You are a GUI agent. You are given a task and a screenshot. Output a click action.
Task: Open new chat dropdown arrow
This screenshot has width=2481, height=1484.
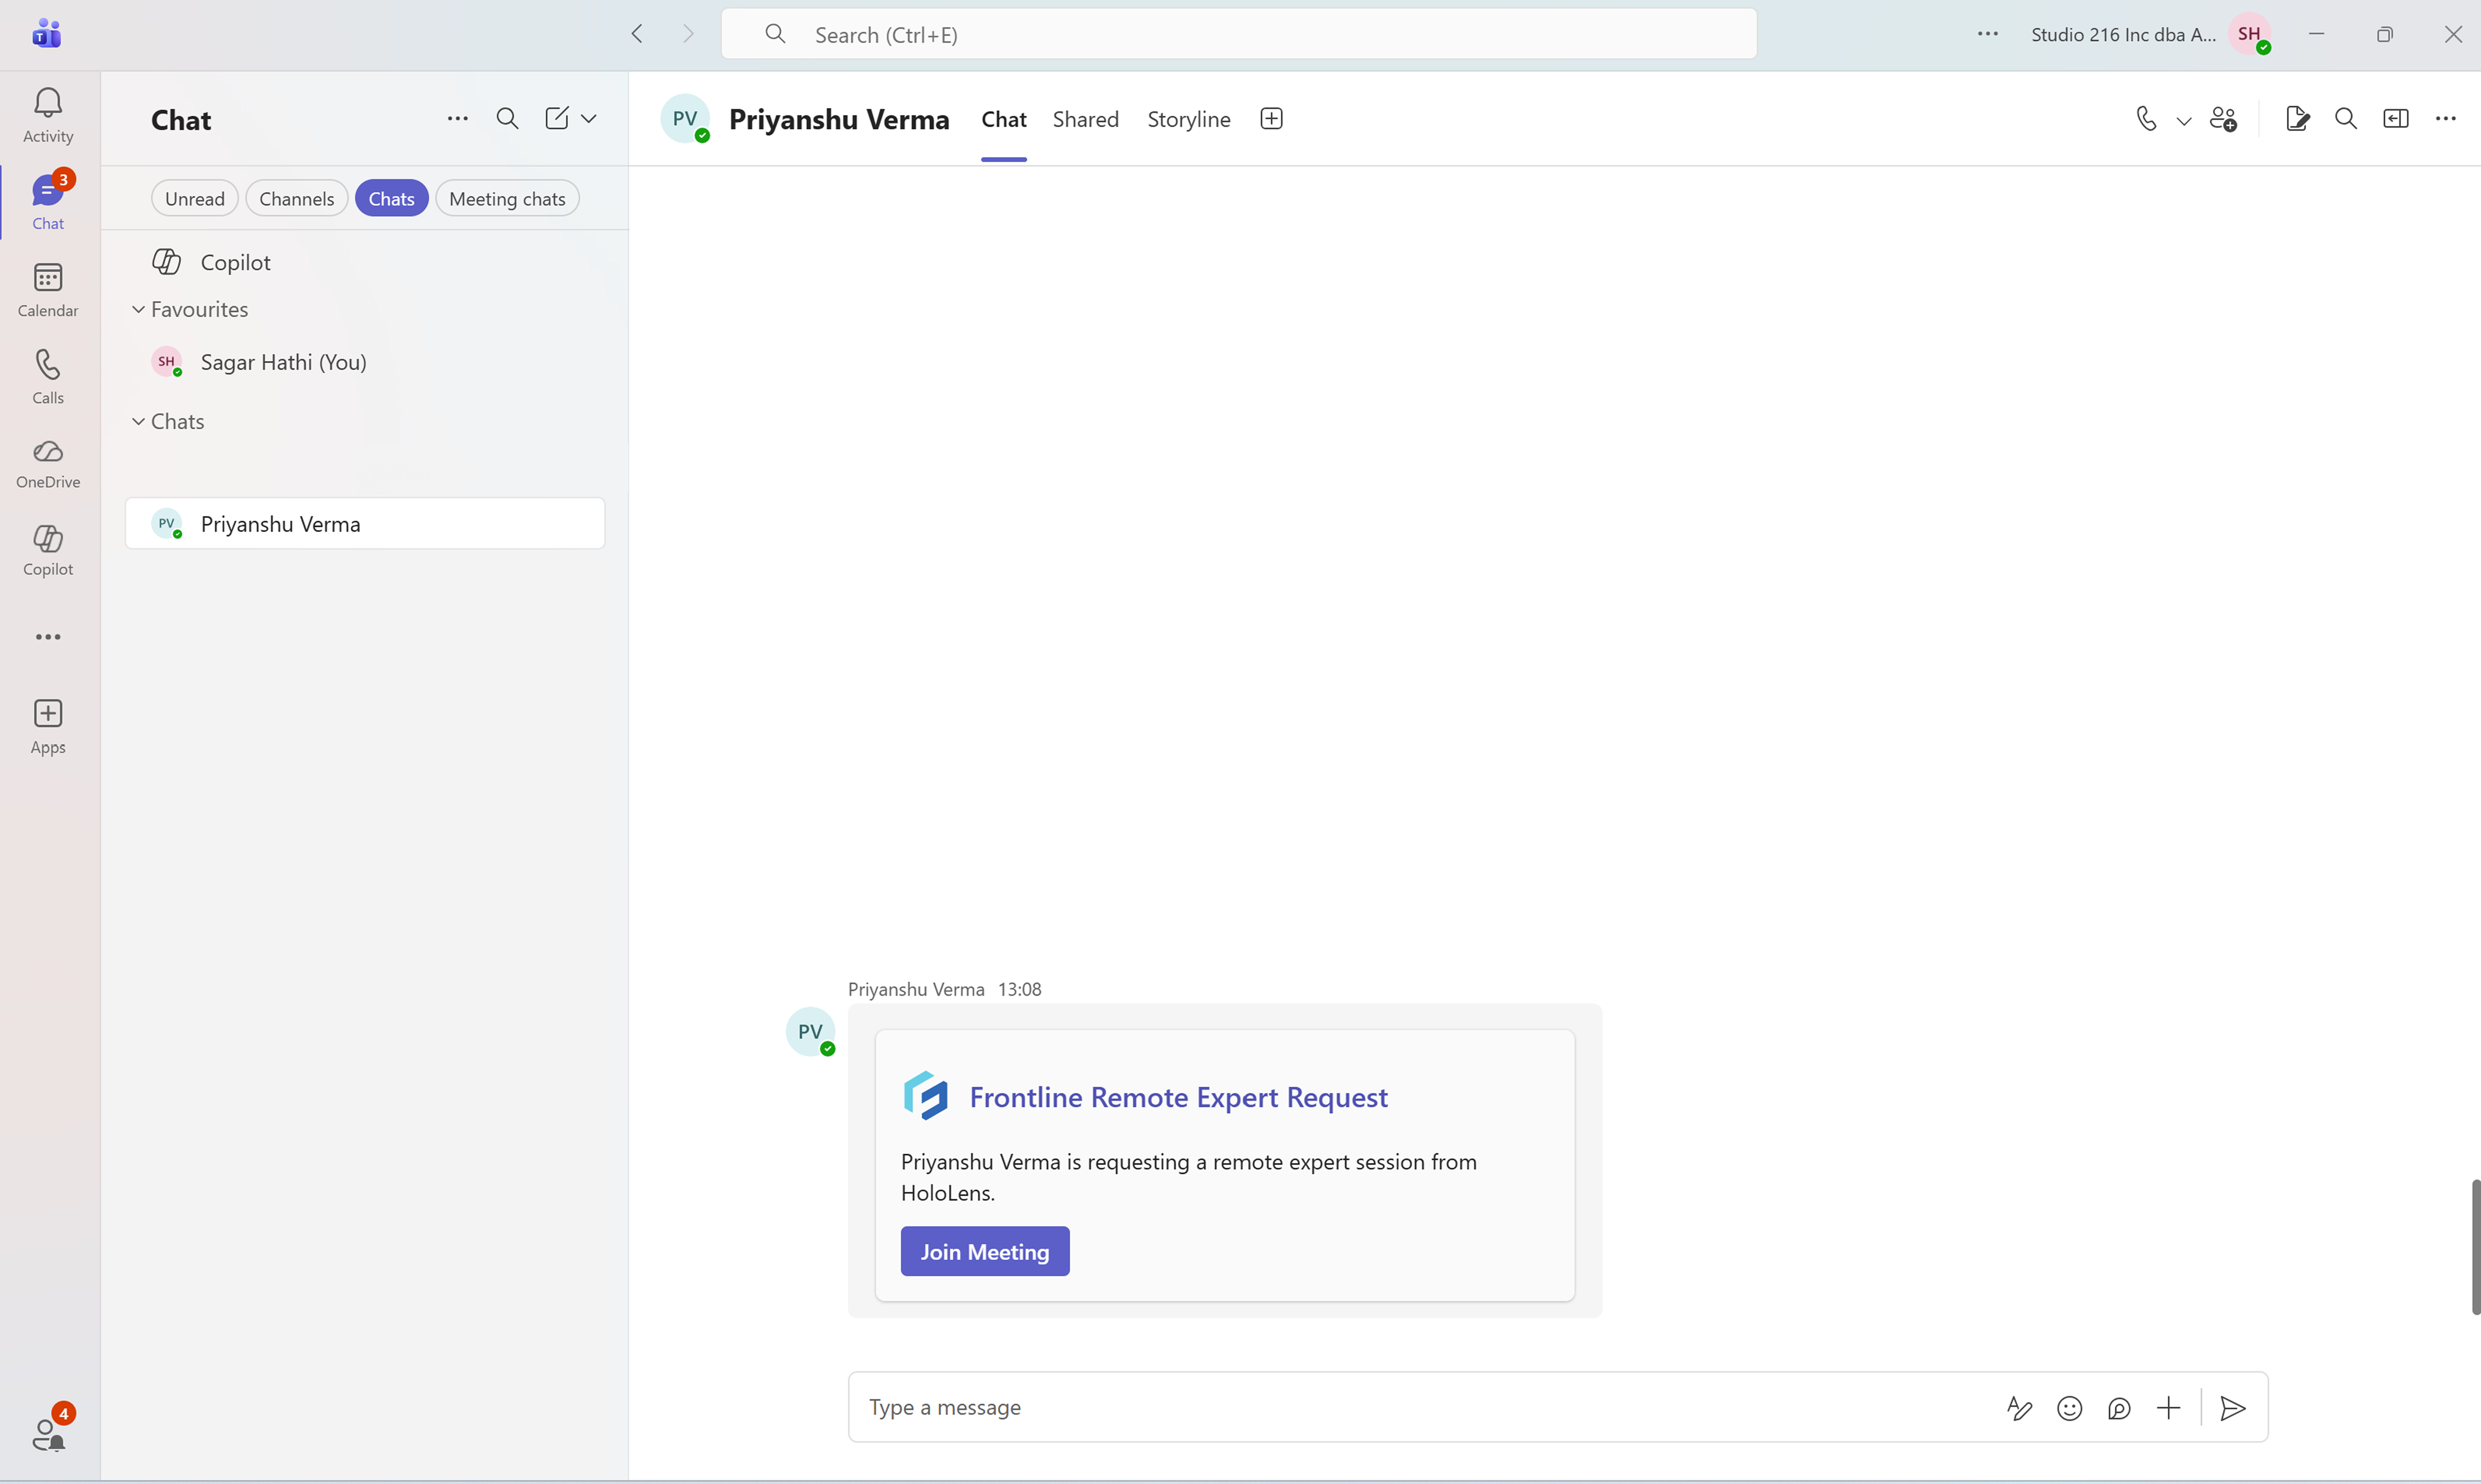[589, 119]
